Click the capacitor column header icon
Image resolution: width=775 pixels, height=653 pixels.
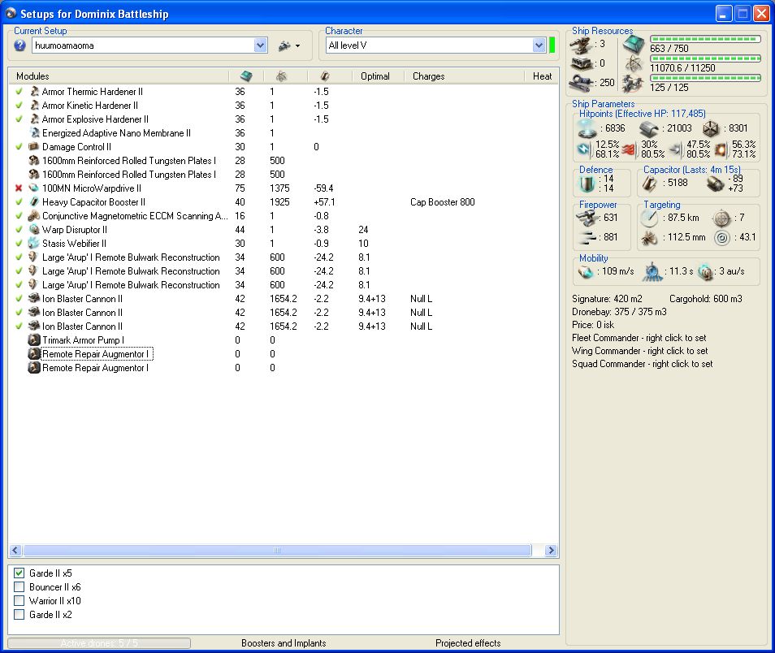tap(323, 76)
